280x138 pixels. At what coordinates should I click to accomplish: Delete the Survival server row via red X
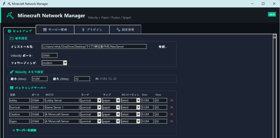[171, 108]
